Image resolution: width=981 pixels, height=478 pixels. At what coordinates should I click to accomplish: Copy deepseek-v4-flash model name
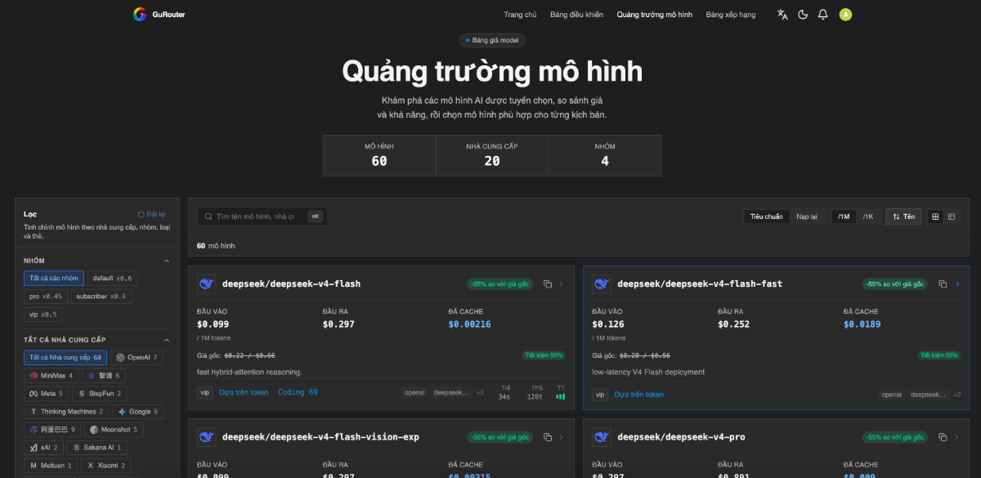548,284
